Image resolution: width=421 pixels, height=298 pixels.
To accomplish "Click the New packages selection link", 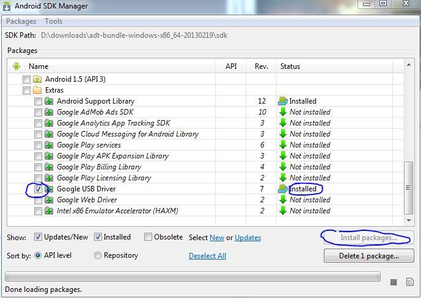I will (x=217, y=238).
